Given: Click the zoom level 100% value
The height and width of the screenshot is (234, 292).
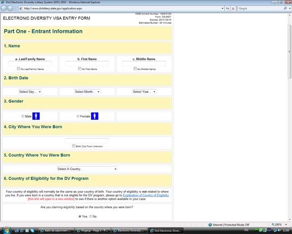Looking at the screenshot, I should (x=278, y=224).
